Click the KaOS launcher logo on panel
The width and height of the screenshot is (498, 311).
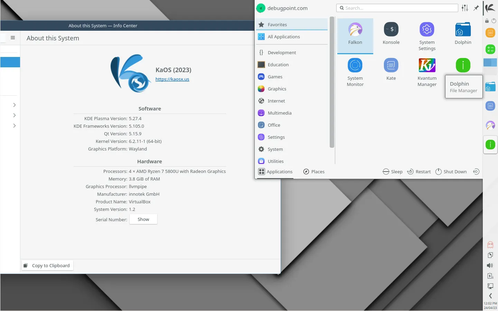click(x=490, y=8)
